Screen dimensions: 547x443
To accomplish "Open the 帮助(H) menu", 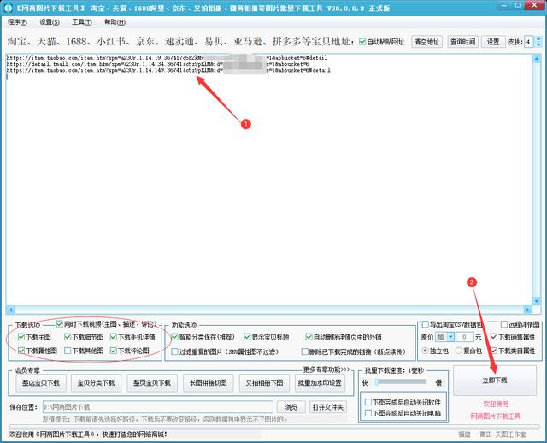I will [x=115, y=22].
